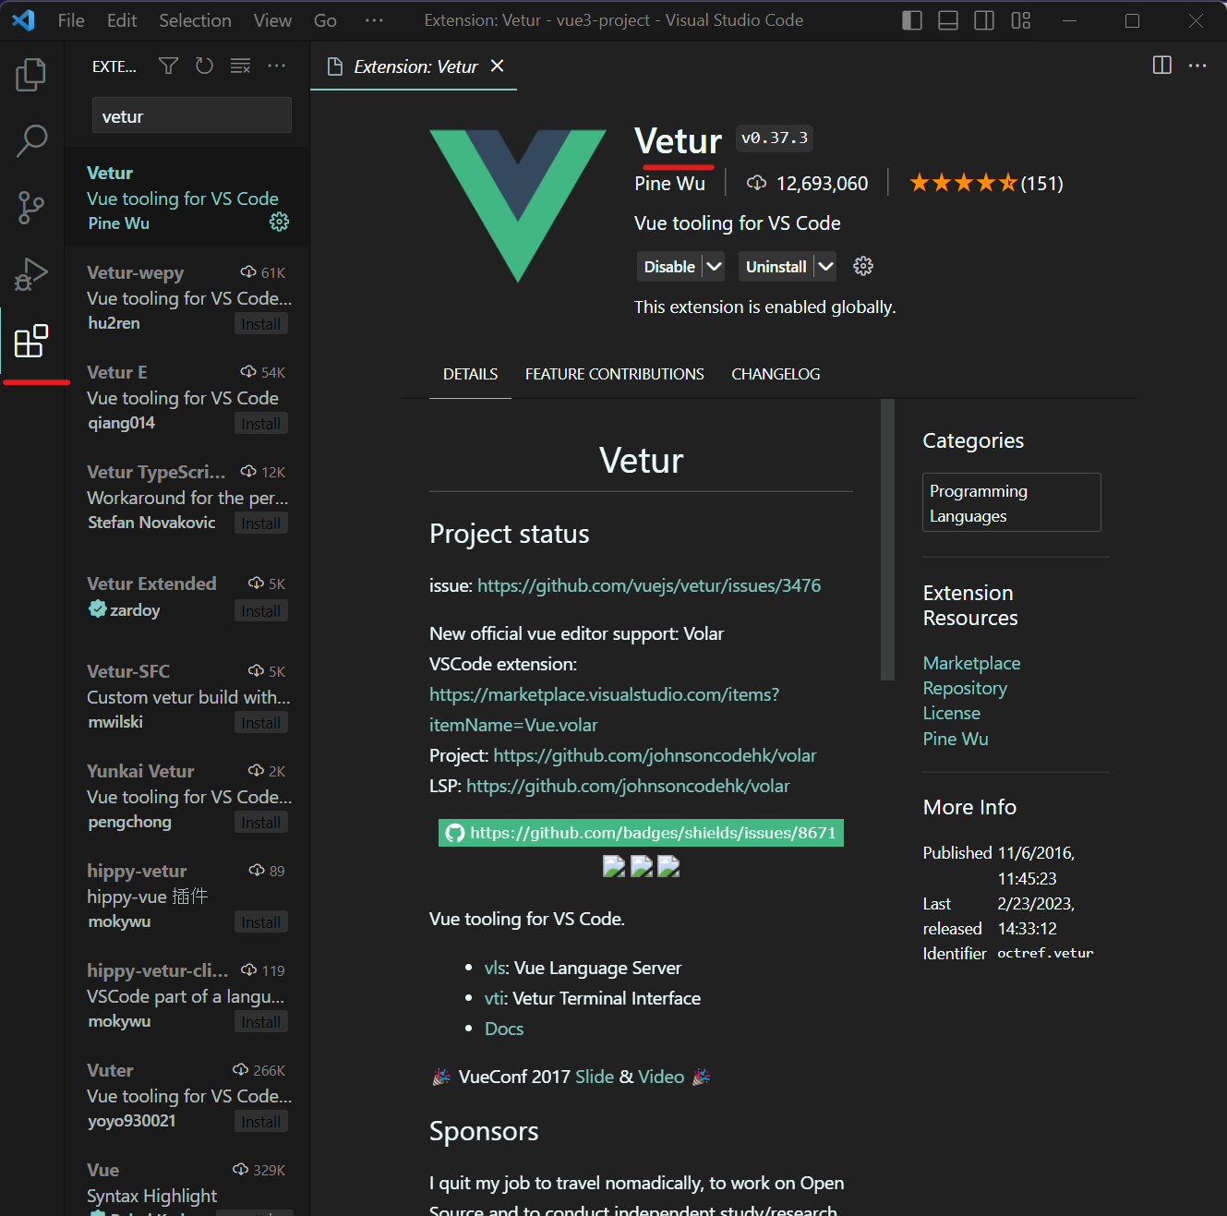This screenshot has height=1216, width=1227.
Task: Toggle bottom panel layout icon
Action: point(948,20)
